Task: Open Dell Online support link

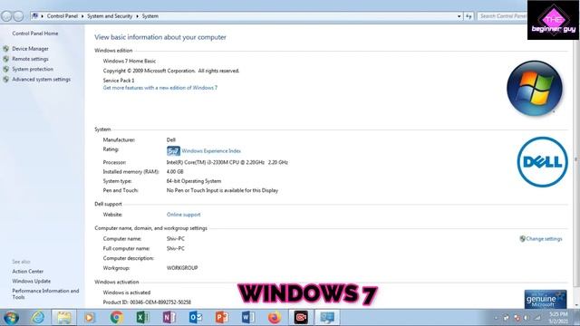Action: point(183,215)
